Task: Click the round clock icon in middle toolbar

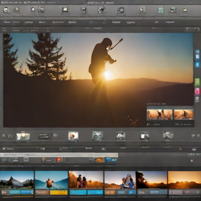Action: tap(10, 136)
